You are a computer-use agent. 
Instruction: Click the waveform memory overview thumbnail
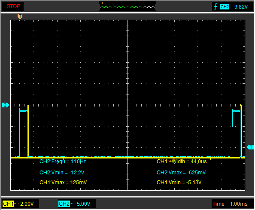pos(127,6)
